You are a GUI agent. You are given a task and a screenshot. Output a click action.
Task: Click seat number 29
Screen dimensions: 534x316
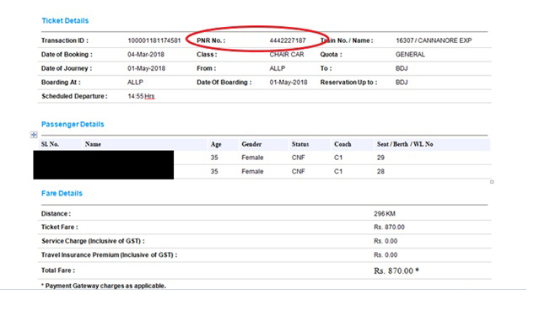click(x=380, y=158)
